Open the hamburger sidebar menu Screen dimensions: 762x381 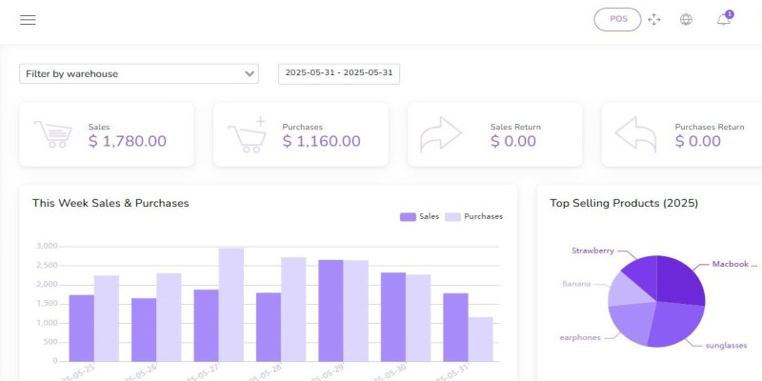(x=27, y=20)
